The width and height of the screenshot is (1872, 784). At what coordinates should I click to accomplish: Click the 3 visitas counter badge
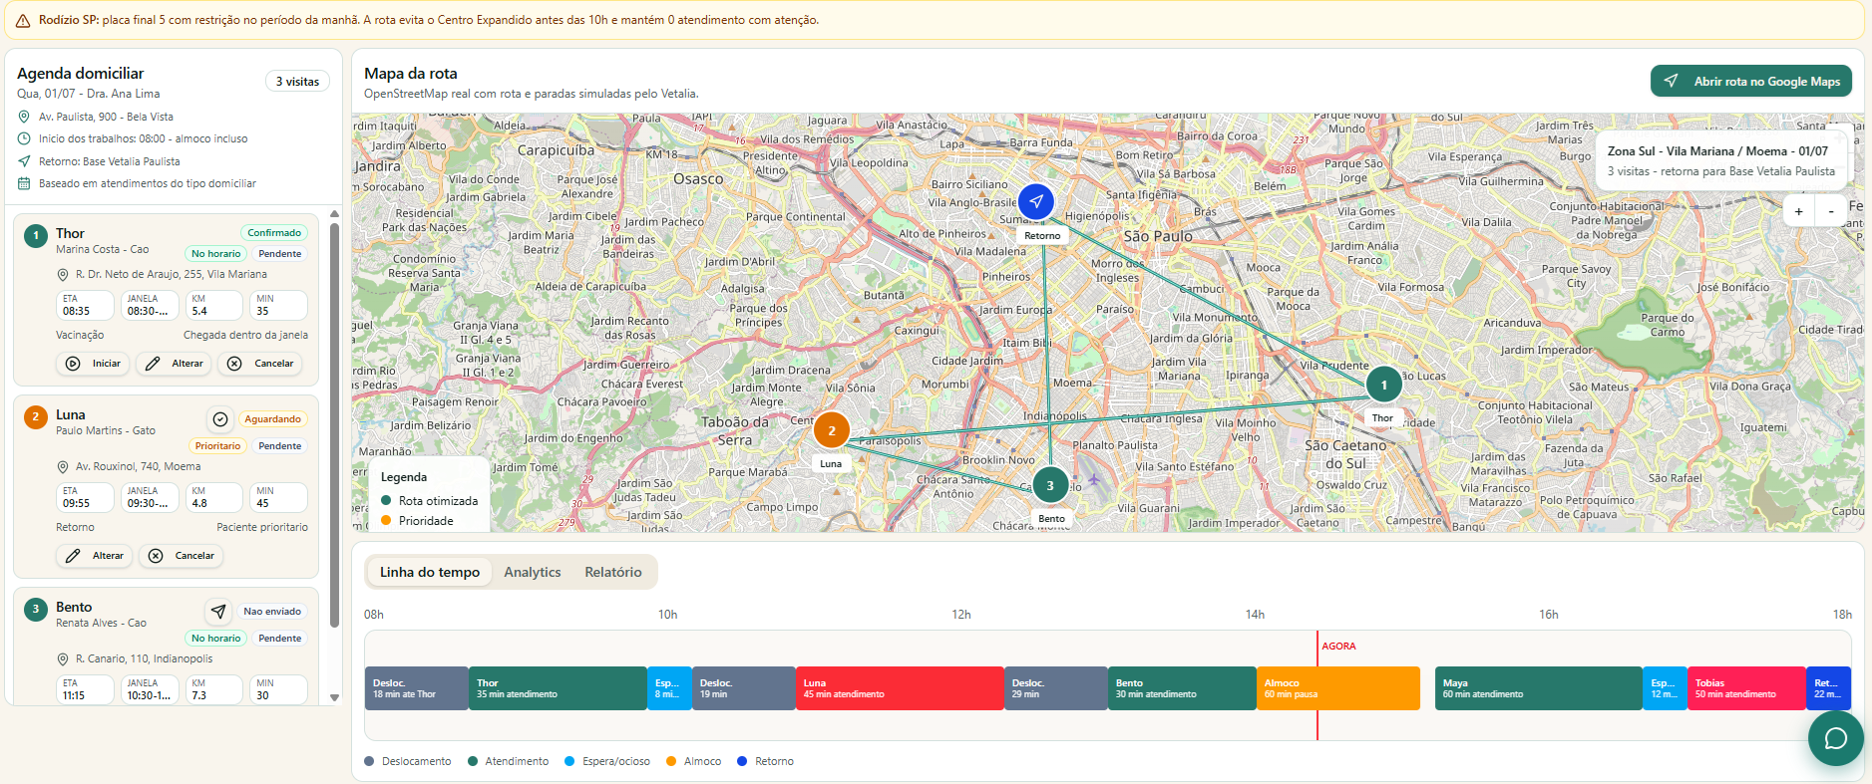tap(297, 82)
